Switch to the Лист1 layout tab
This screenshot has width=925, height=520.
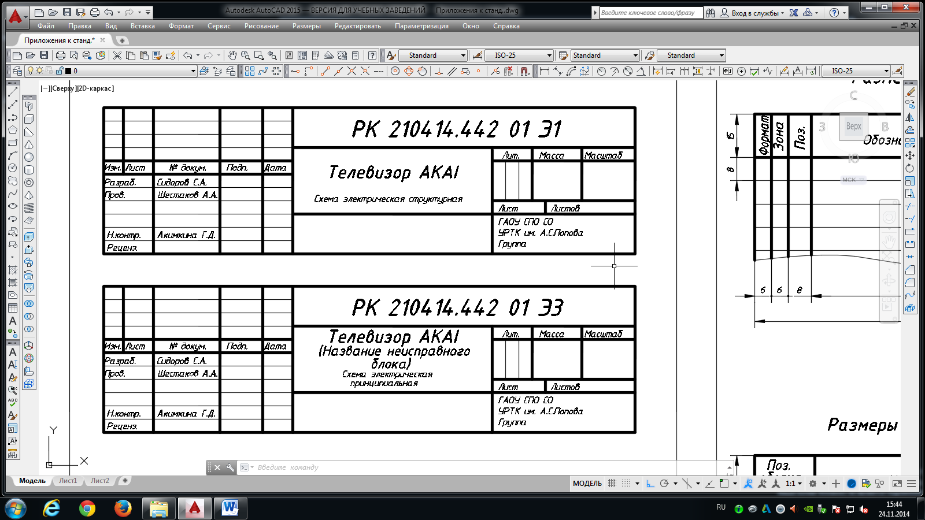68,481
